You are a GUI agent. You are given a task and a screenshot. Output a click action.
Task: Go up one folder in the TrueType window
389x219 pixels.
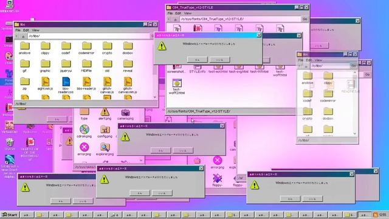(175, 19)
